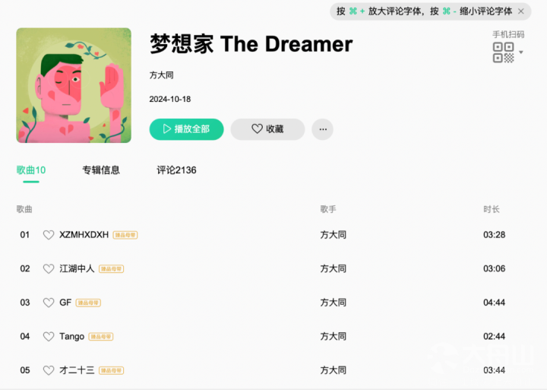Click the 臻品母带 badge on XZMHXDXH
The width and height of the screenshot is (547, 390).
coord(125,236)
